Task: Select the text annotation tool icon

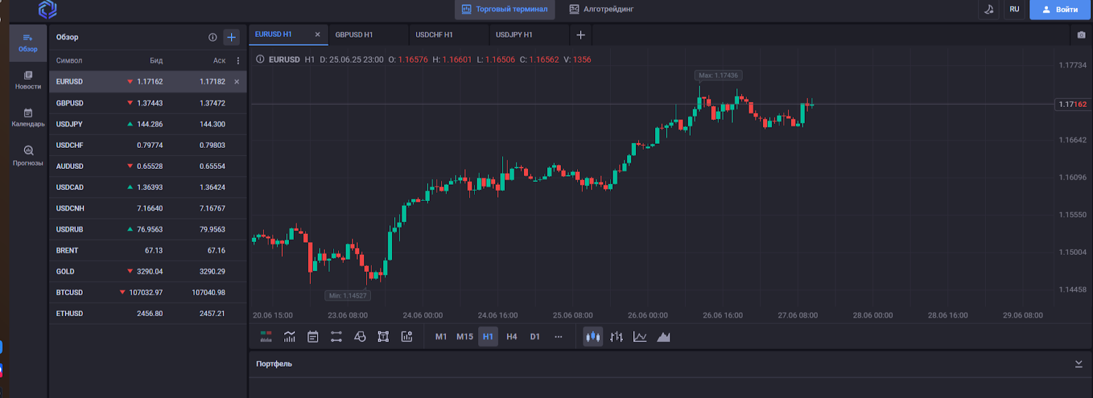Action: (383, 337)
